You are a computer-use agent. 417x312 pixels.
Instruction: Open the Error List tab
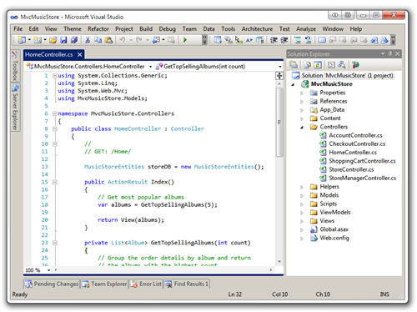coord(146,284)
